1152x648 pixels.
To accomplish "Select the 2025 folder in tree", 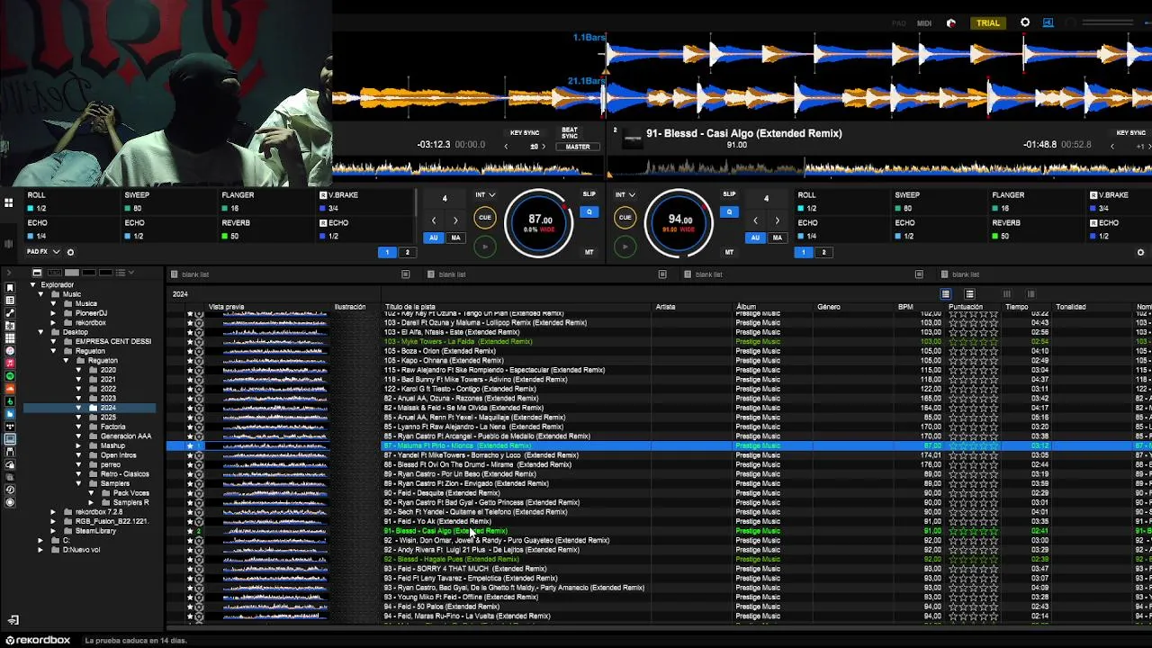I will (108, 418).
